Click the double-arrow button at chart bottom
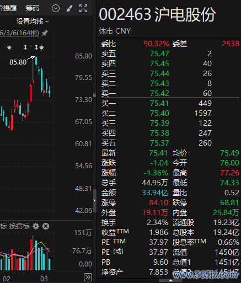Image resolution: width=241 pixels, height=283 pixels. 88,277
